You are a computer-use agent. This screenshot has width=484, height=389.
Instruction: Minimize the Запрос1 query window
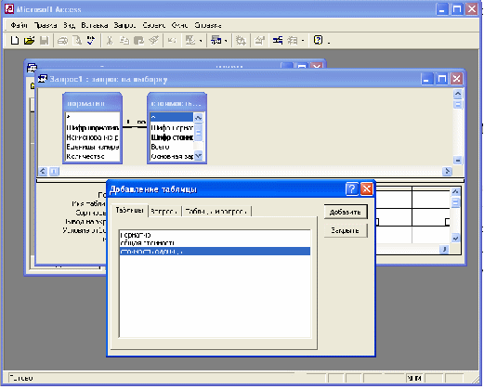tap(426, 79)
